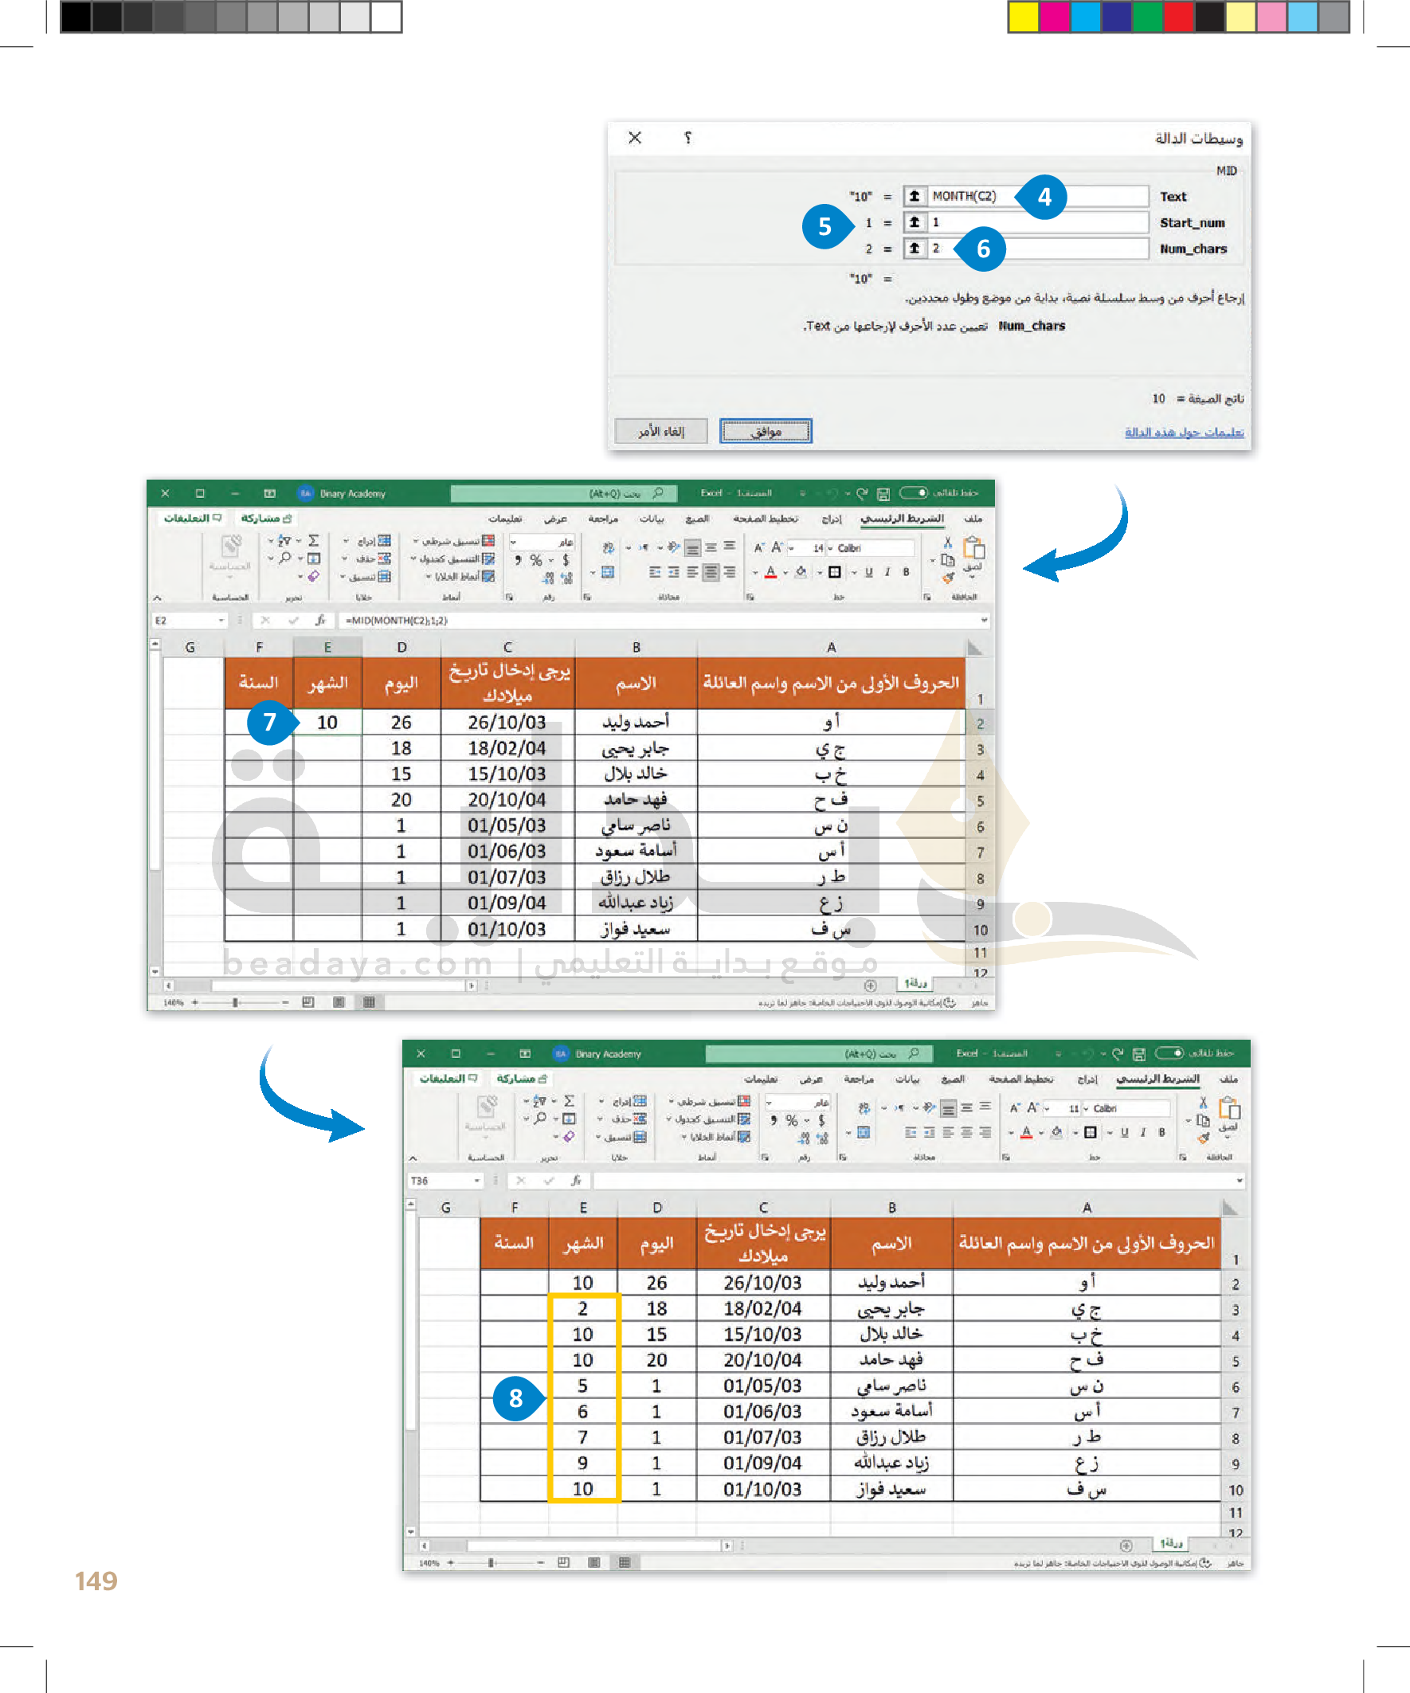Screen dimensions: 1410x1693
Task: Open the عام number format dropdown in the E2 window
Action: [x=513, y=542]
